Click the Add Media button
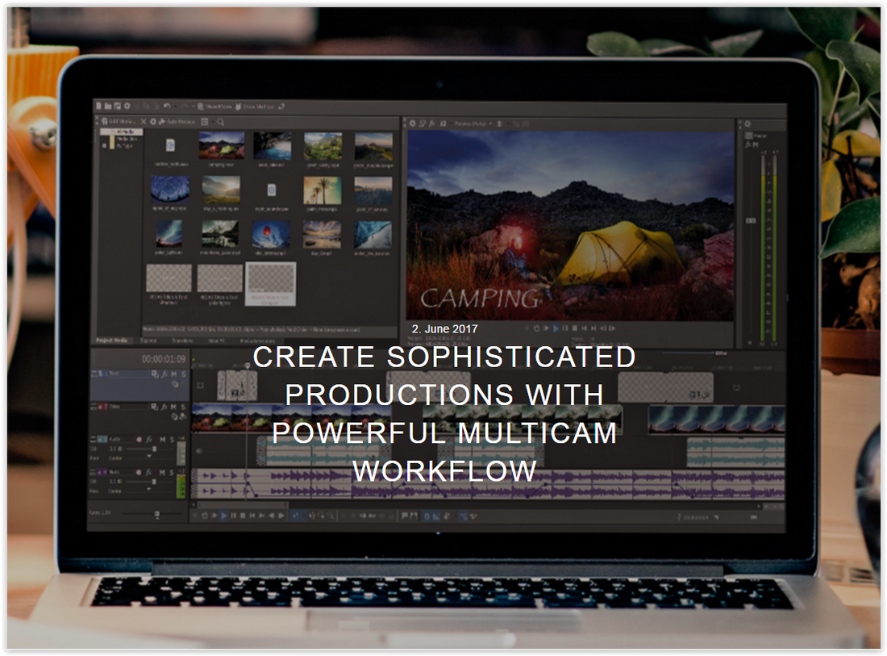Image resolution: width=887 pixels, height=656 pixels. pos(118,122)
